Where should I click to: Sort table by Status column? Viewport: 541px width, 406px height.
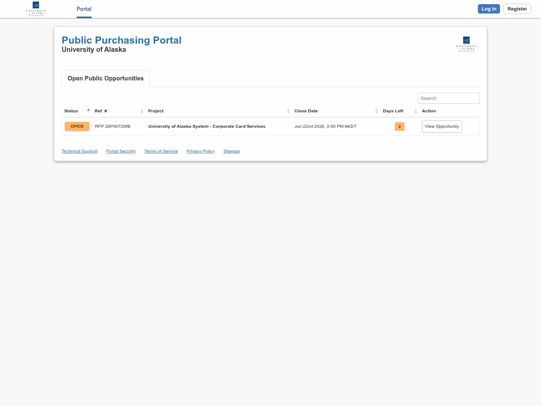tap(77, 111)
